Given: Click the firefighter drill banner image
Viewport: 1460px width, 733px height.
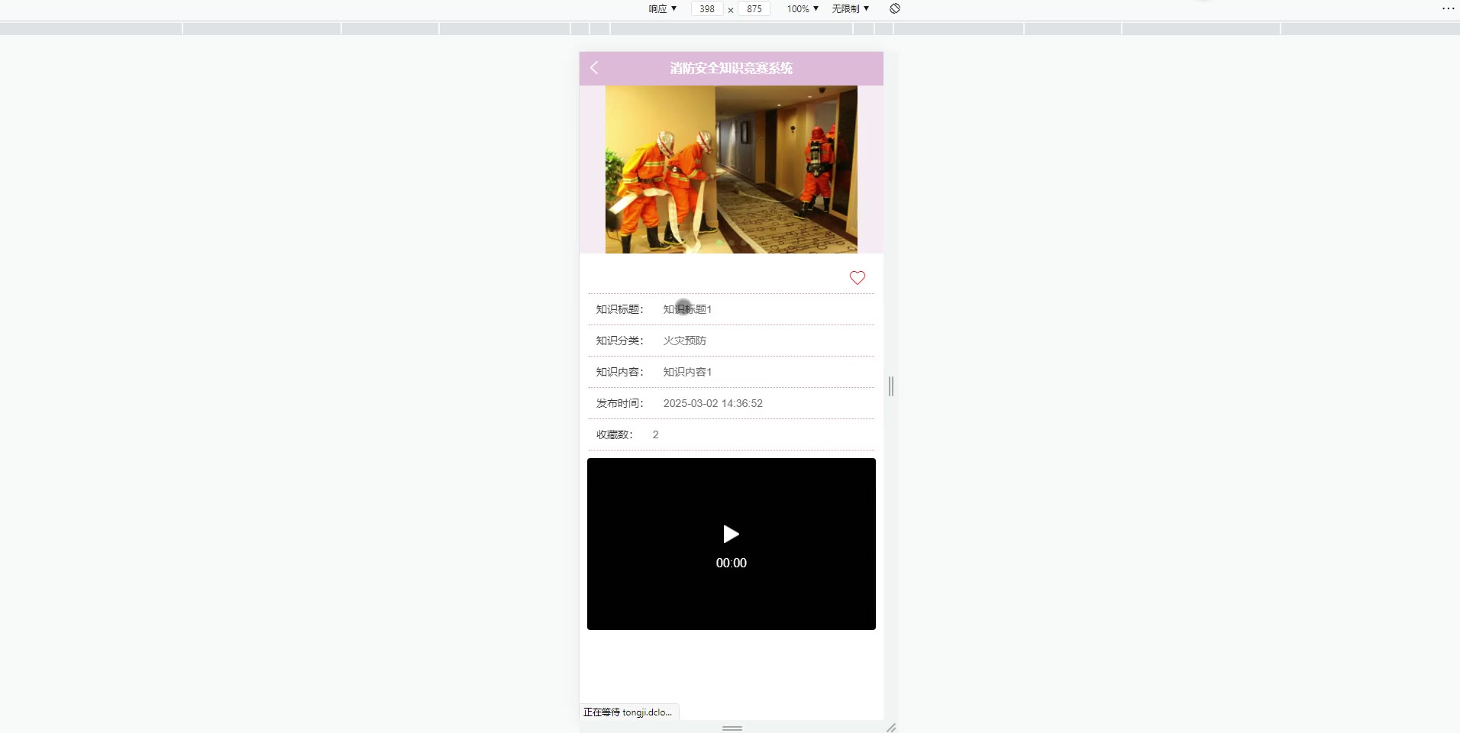Looking at the screenshot, I should [x=732, y=170].
